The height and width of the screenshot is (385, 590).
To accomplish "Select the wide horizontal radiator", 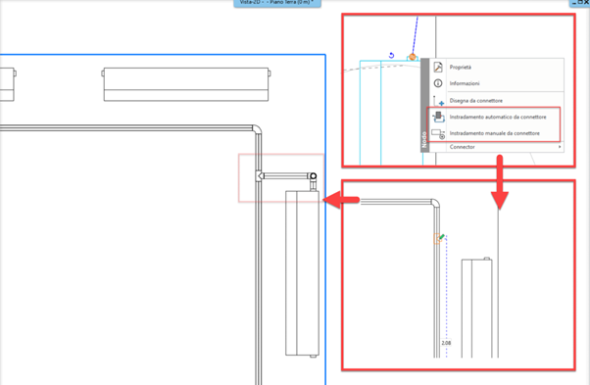I will click(186, 84).
